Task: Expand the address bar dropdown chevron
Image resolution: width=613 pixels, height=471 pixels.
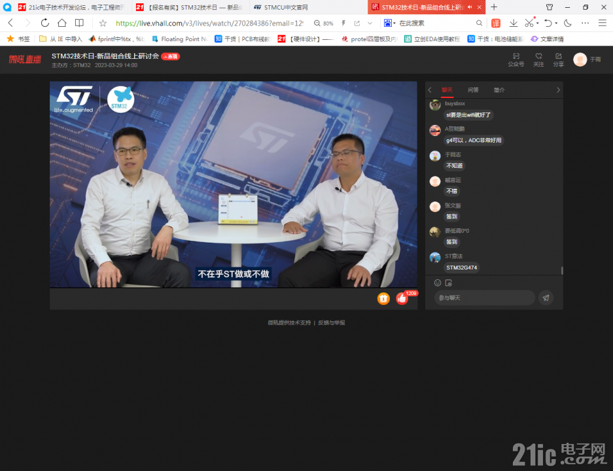Action: coord(370,24)
